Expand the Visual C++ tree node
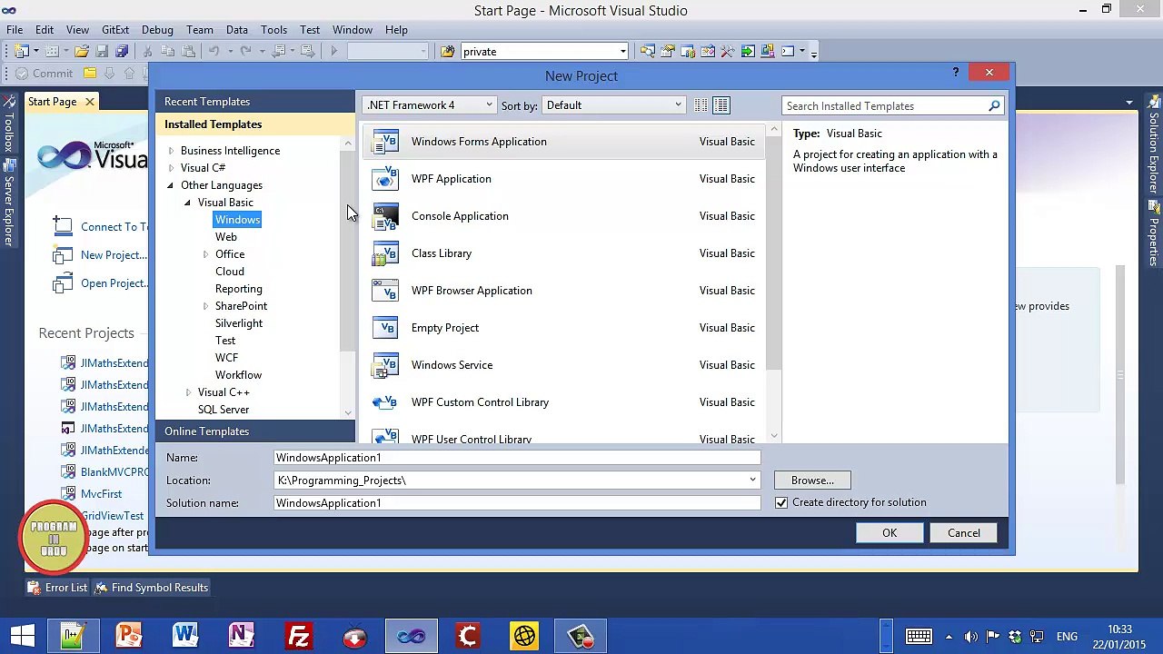The image size is (1163, 654). coord(188,392)
